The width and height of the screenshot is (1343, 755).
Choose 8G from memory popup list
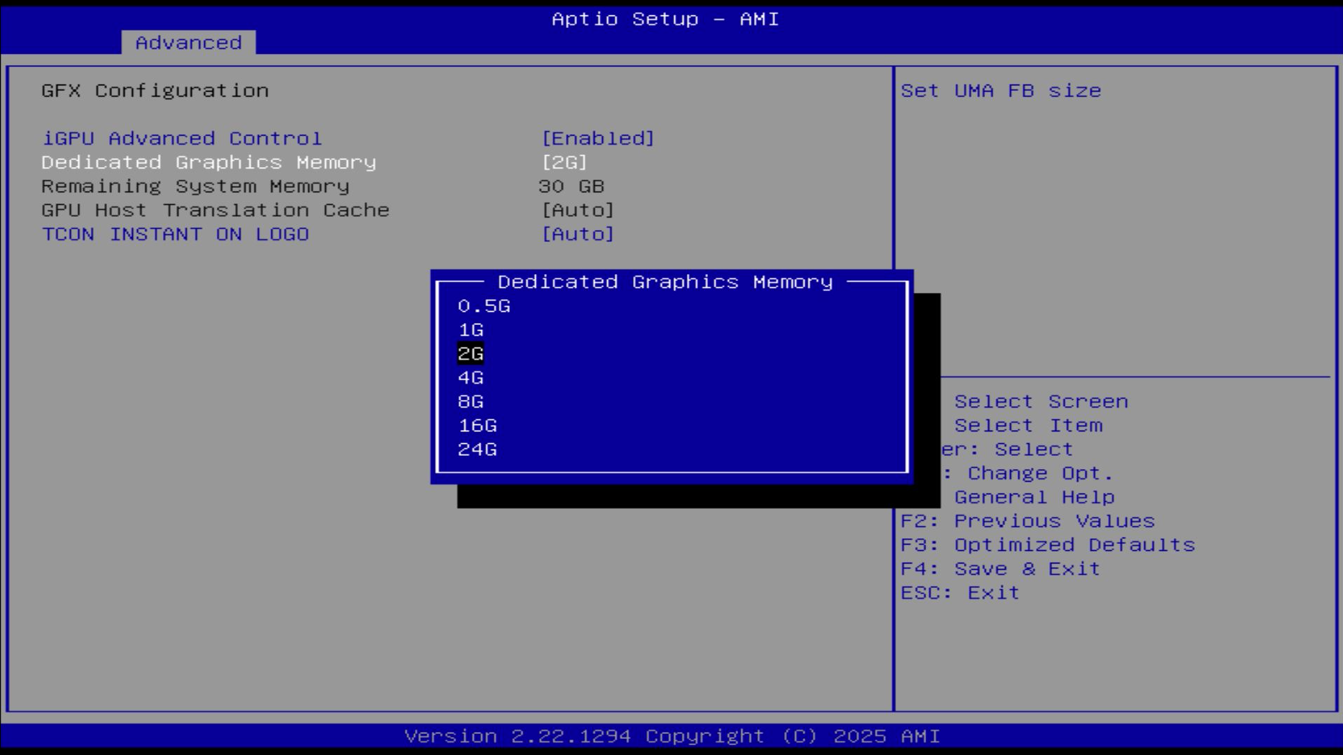[x=471, y=402]
